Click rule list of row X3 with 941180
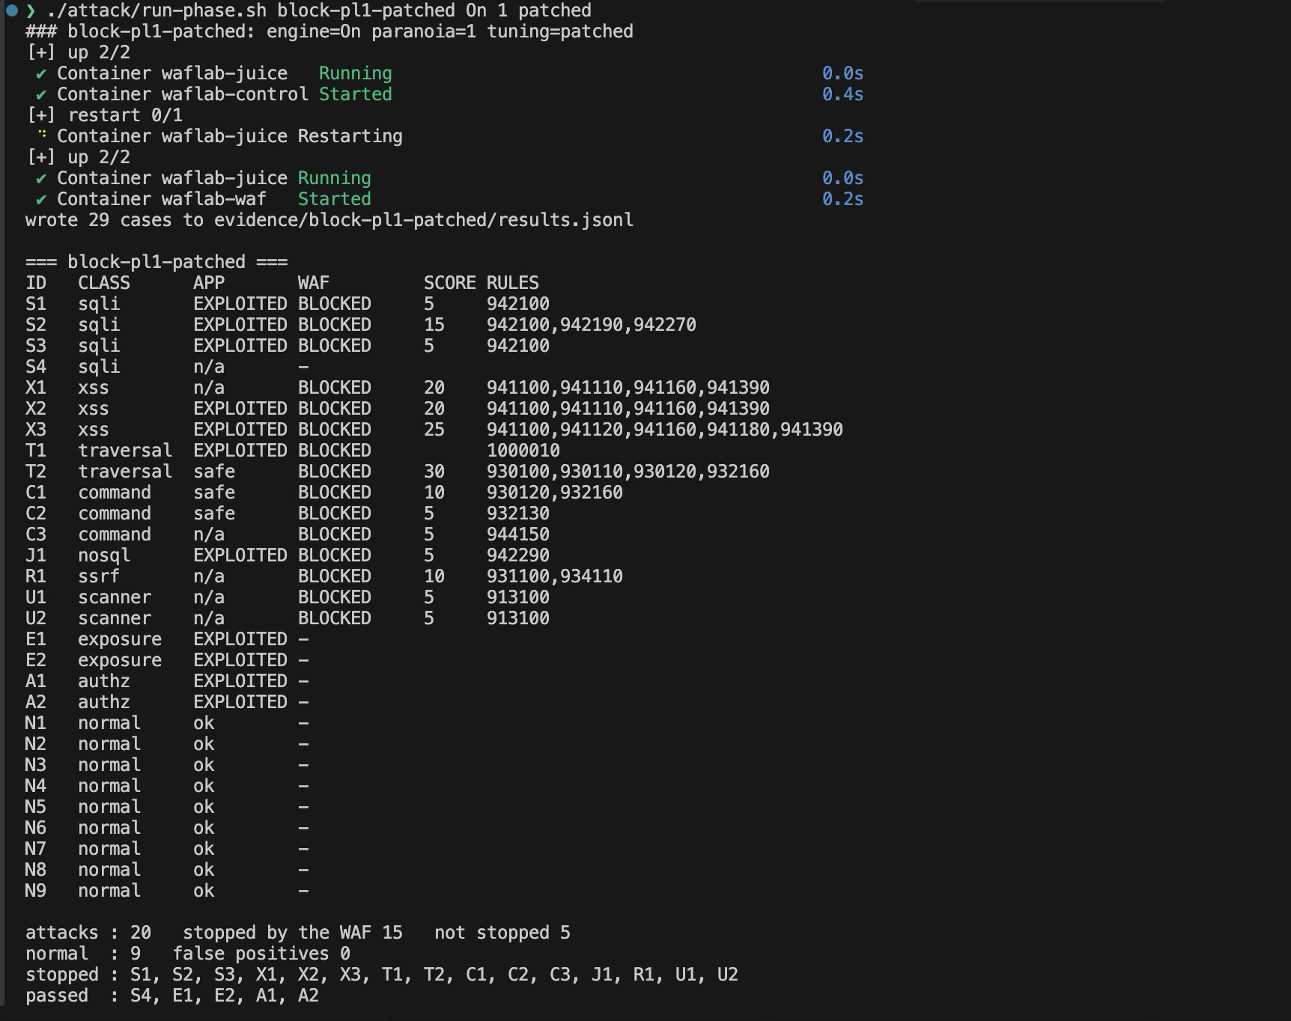This screenshot has width=1291, height=1021. pos(665,430)
